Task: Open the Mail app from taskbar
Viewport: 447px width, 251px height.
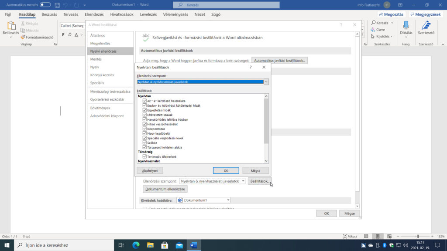Action: pyautogui.click(x=179, y=245)
